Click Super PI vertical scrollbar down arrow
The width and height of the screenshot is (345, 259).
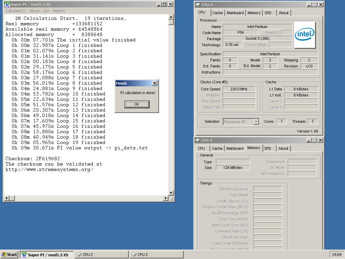171,193
